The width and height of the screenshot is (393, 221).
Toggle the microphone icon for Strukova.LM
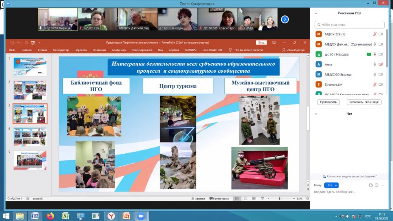(x=375, y=85)
